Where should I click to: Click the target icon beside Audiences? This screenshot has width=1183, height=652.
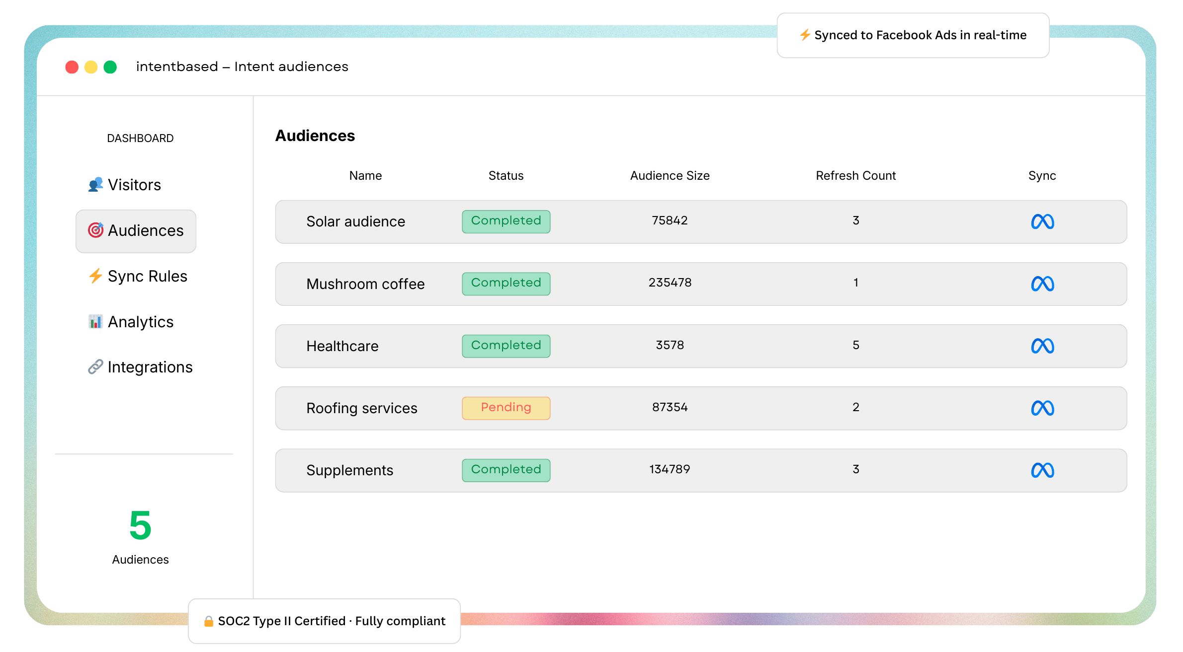click(95, 230)
